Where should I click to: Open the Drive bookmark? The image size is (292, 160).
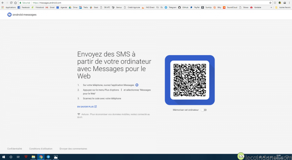coord(73,7)
